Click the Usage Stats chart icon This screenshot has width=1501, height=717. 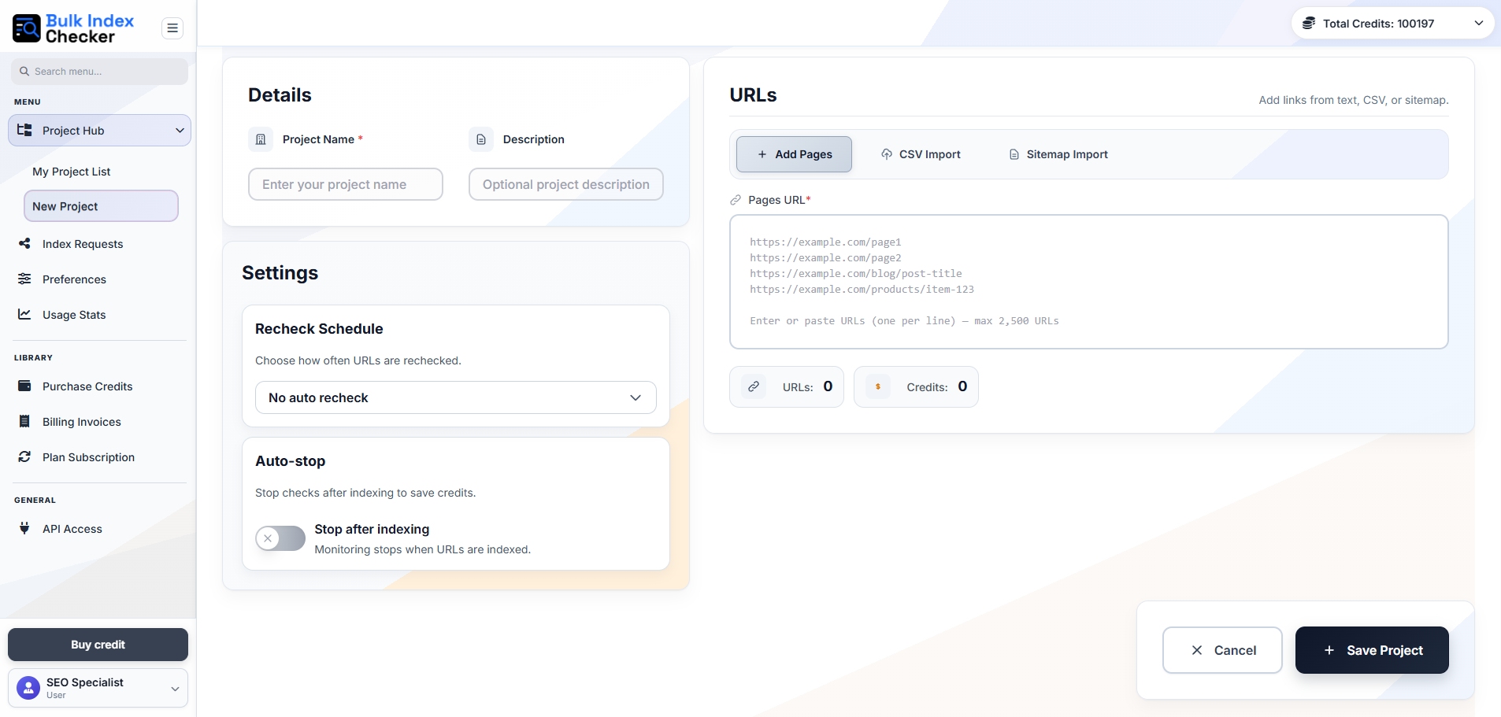24,315
